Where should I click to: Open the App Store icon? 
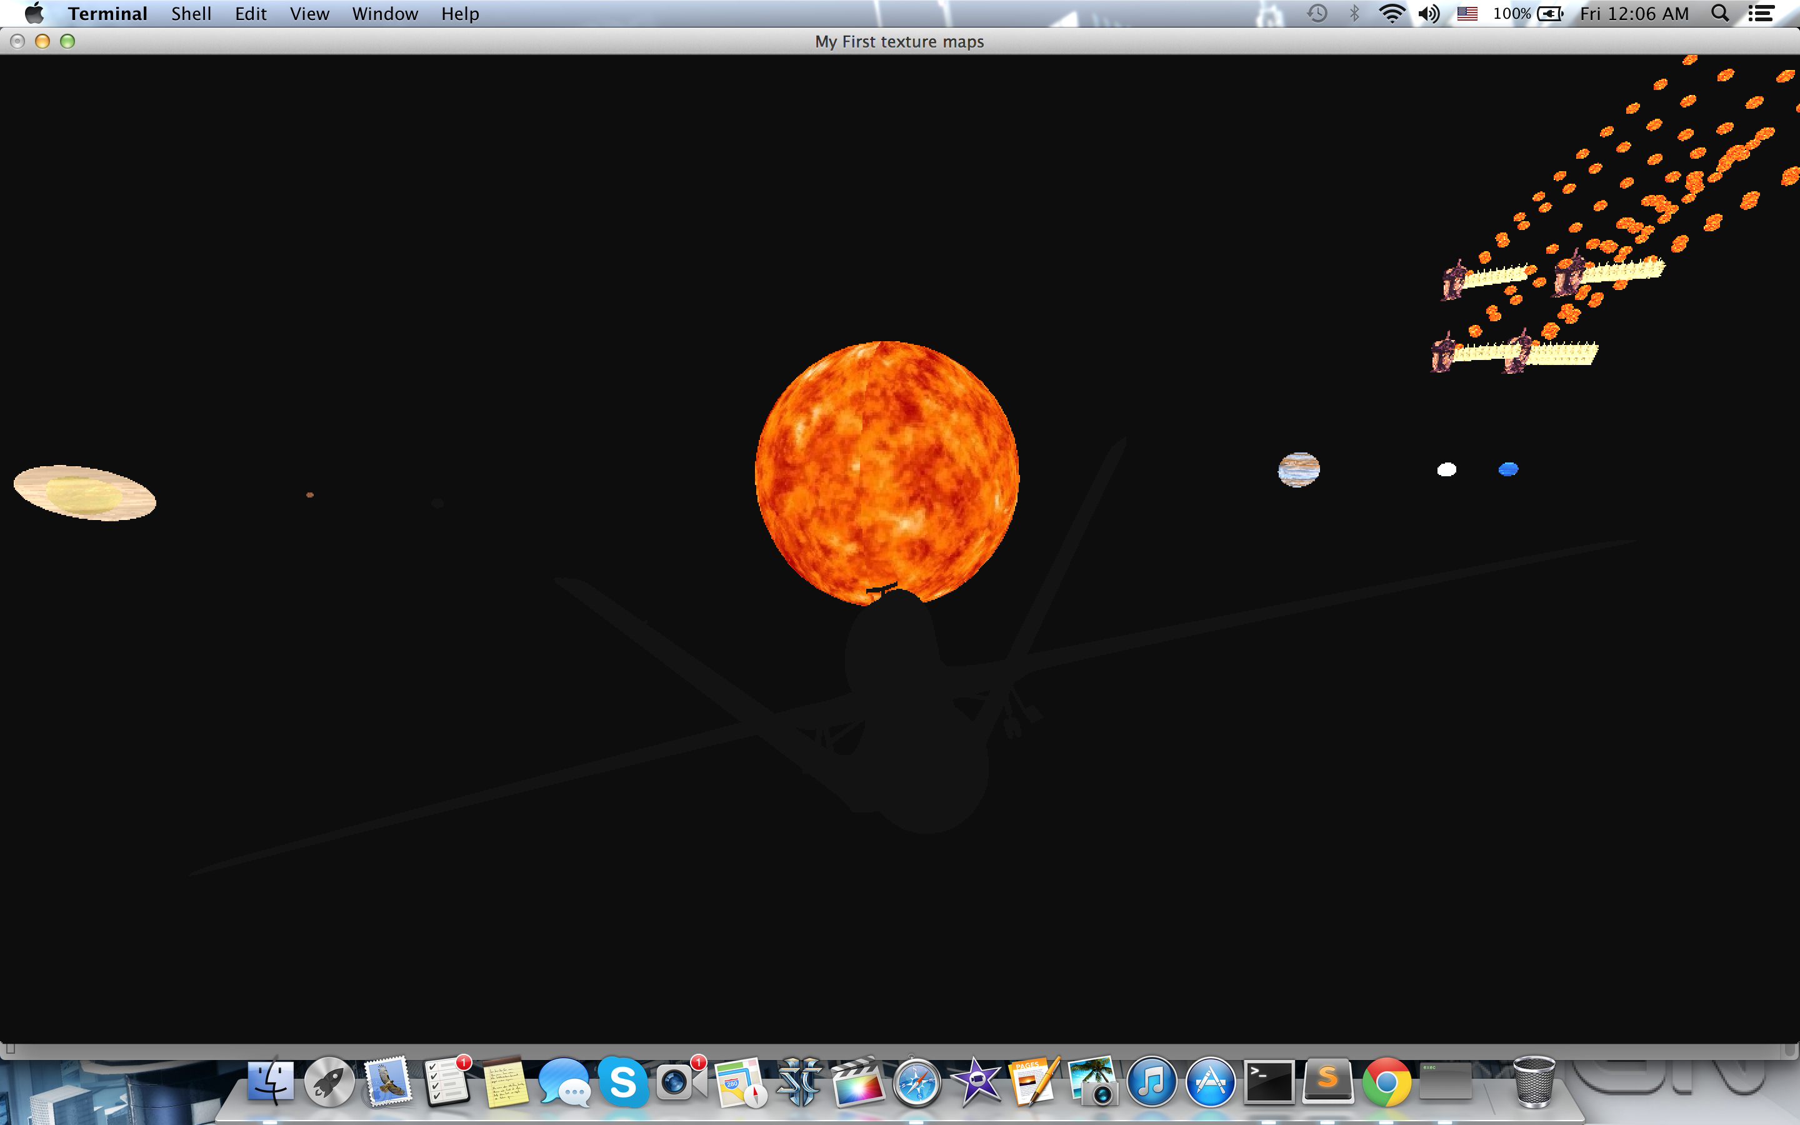(x=1210, y=1081)
